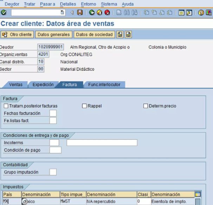Viewport: 213px width, 205px height.
Task: Click the yellow Exit arrow icon
Action: coord(99,13)
